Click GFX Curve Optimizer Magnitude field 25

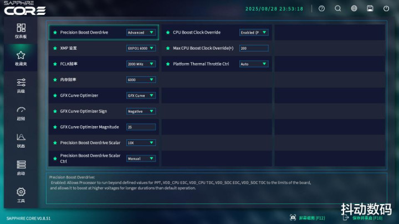point(141,127)
